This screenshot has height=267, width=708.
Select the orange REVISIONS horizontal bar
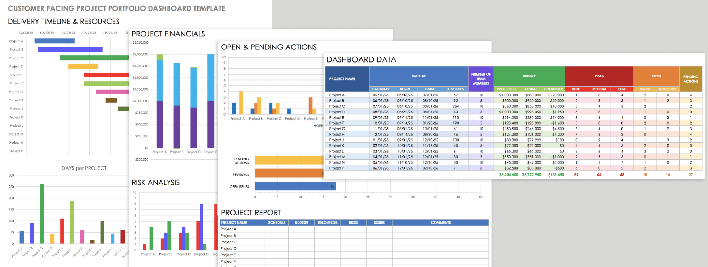(289, 173)
